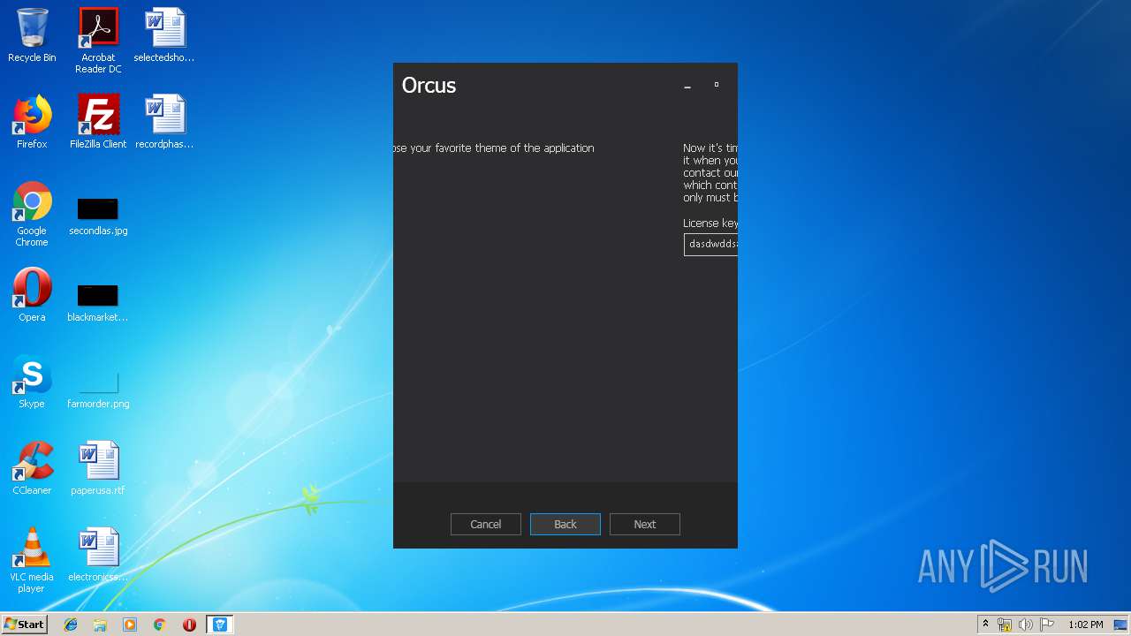Open recordphas... Word document

tap(164, 122)
